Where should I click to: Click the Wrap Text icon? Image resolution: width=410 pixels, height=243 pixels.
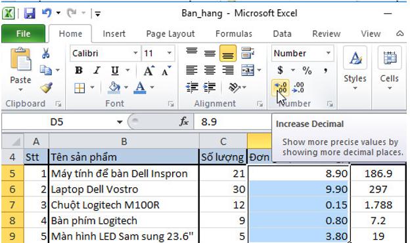(x=247, y=53)
